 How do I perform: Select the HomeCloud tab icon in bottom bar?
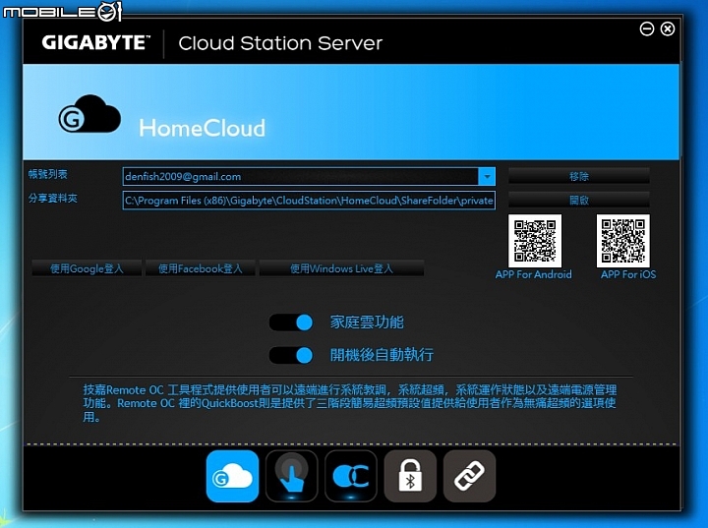pyautogui.click(x=232, y=476)
